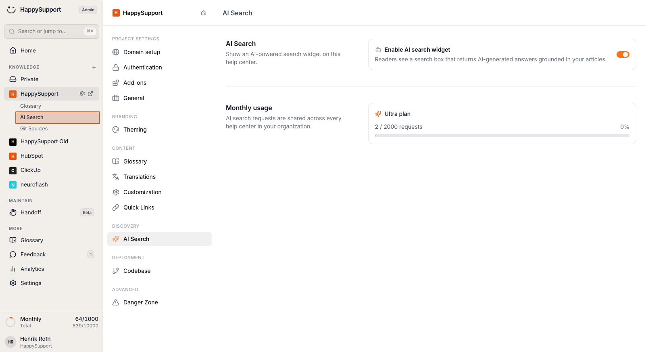
Task: Open content Glossary in project settings
Action: point(159,161)
